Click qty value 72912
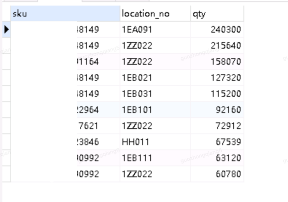Screen dimensions: 288x202 click(217, 126)
